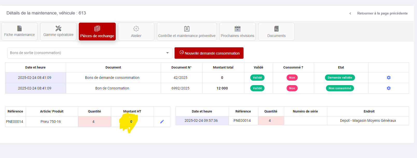Click the PNE00014 reference in articles table
Image resolution: width=417 pixels, height=158 pixels.
(x=15, y=122)
